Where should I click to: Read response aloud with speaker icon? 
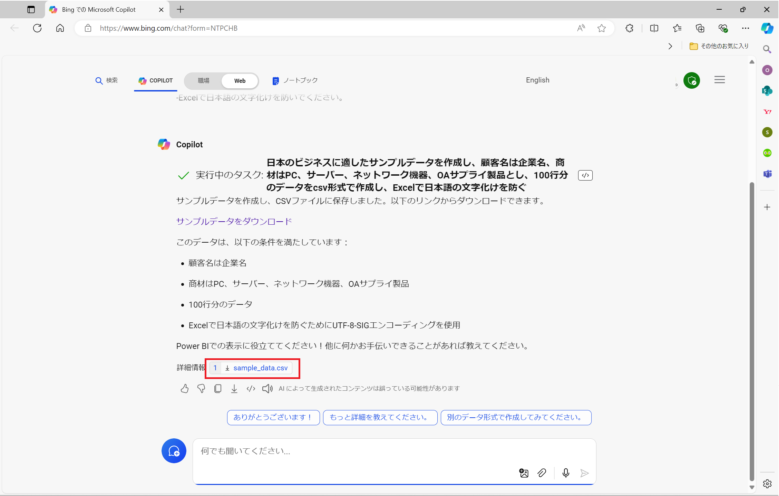pos(267,389)
